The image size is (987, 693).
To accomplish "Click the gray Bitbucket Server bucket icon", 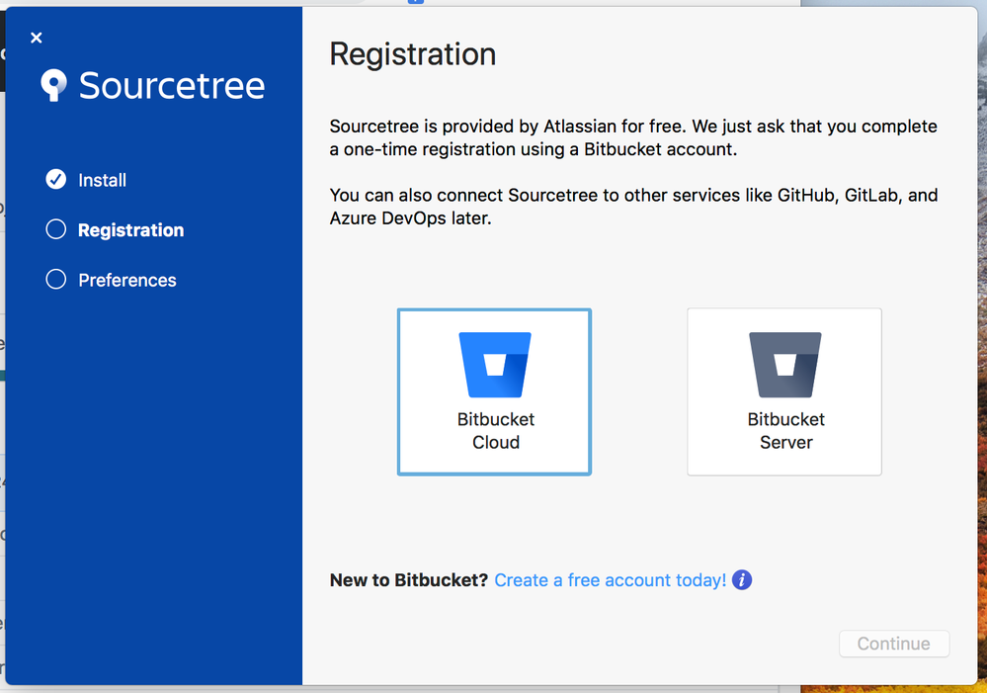I will [784, 365].
